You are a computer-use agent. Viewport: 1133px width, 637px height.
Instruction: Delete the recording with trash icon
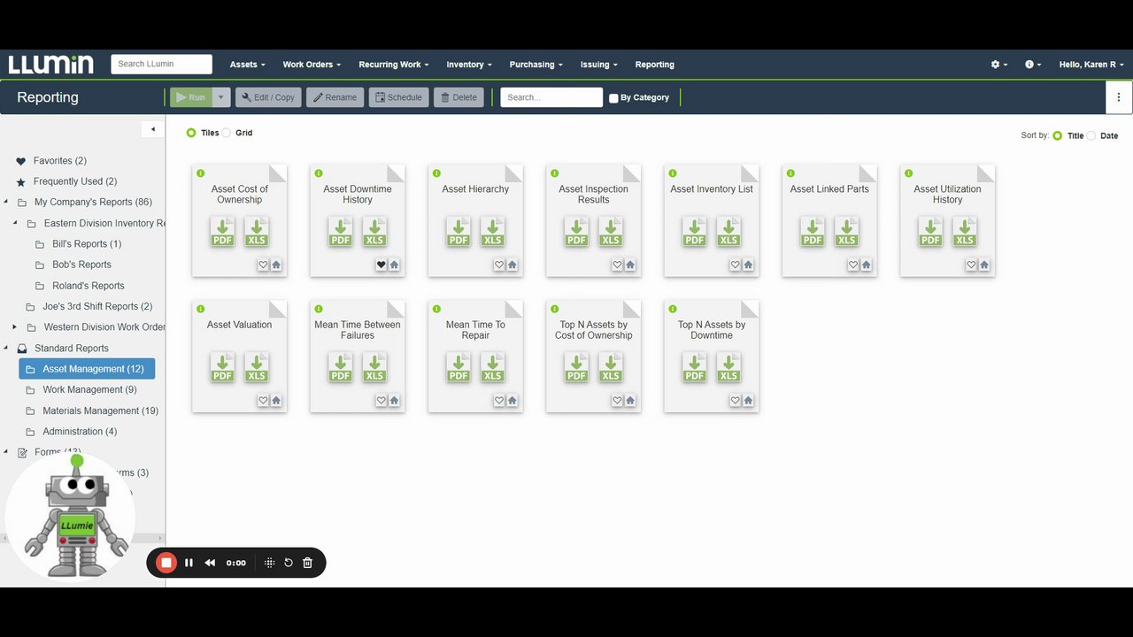(308, 563)
